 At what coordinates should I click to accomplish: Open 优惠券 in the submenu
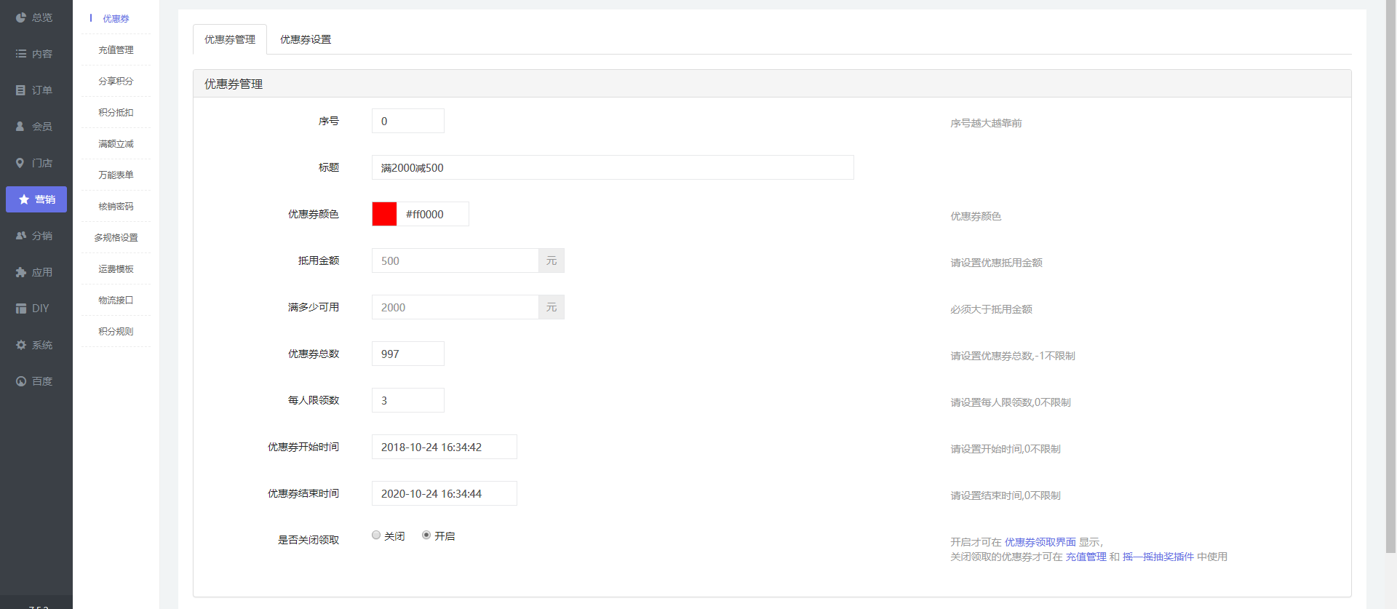click(x=116, y=18)
